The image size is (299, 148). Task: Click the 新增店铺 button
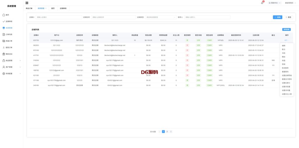click(286, 29)
